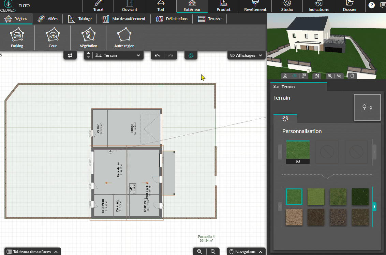This screenshot has height=255, width=386.
Task: Open the Toit menu
Action: pos(161,6)
